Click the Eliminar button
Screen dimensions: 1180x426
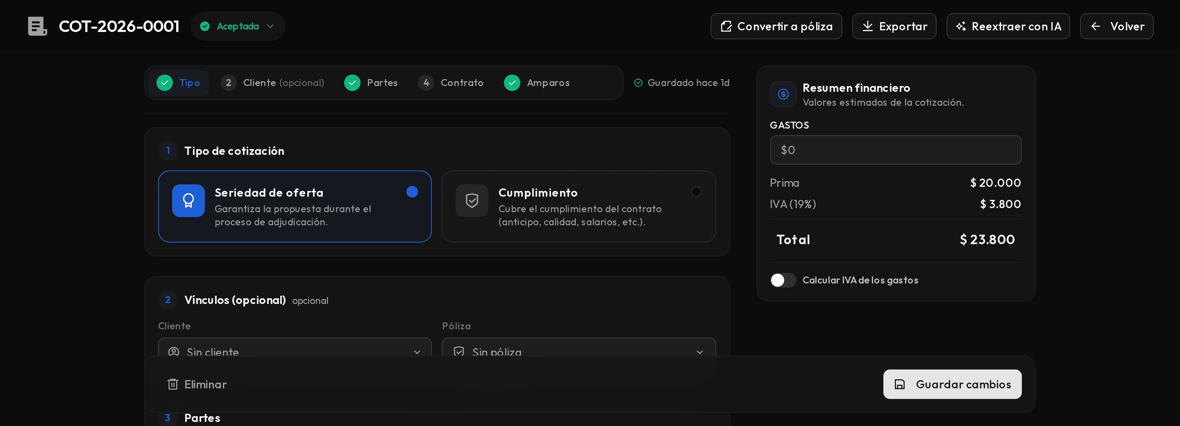point(197,384)
